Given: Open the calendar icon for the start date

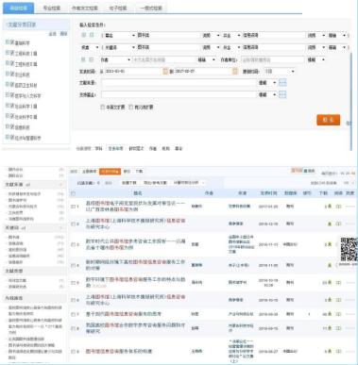Looking at the screenshot, I should click(x=164, y=72).
